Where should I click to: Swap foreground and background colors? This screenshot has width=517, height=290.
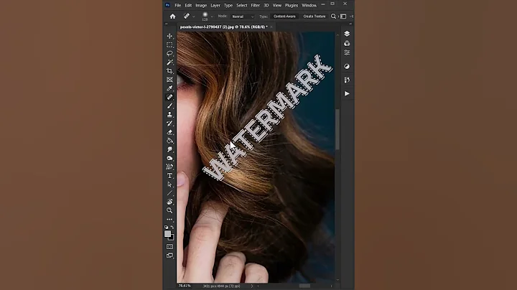172,227
